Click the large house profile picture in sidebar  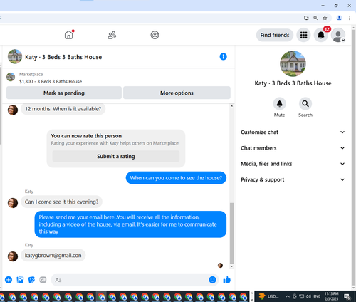click(x=293, y=63)
